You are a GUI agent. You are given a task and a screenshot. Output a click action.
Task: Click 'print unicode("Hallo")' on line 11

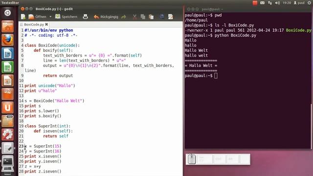click(x=50, y=86)
